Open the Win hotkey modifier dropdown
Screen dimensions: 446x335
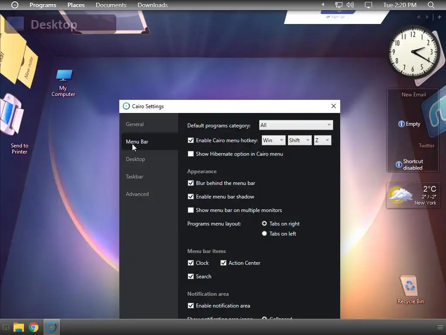point(274,140)
